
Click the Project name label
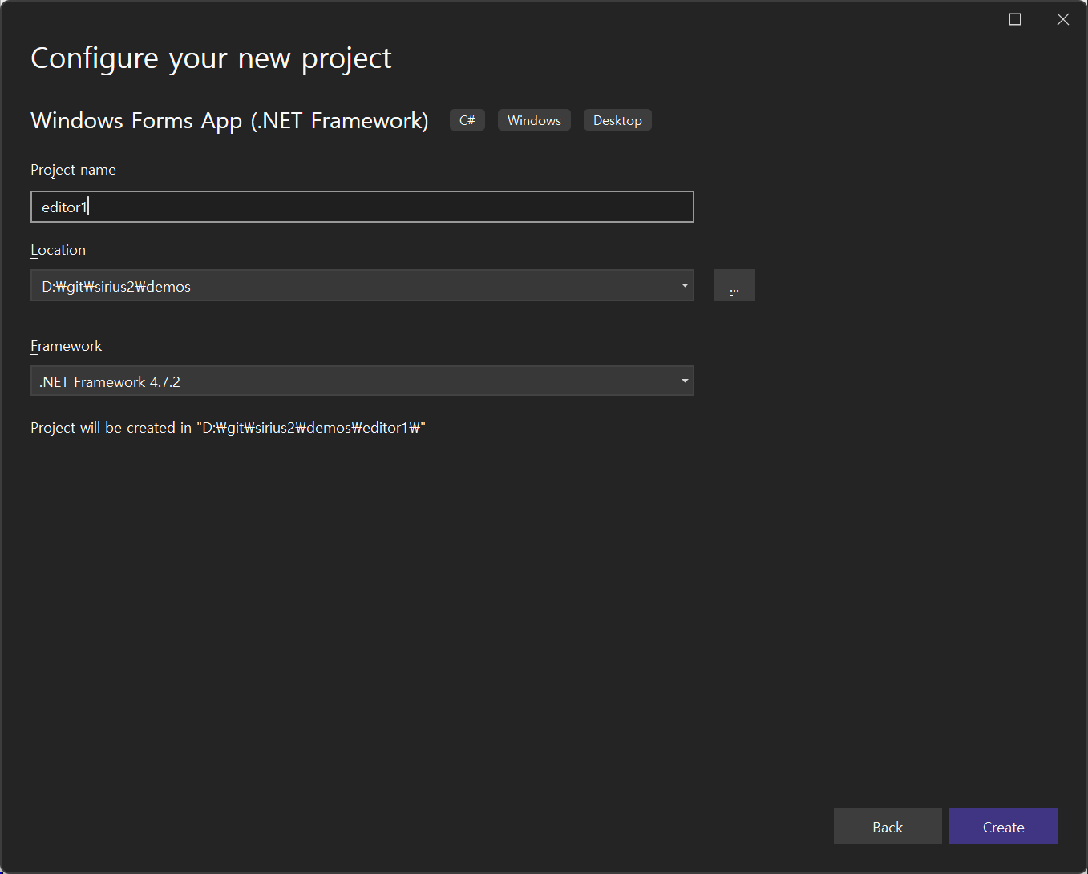(73, 170)
